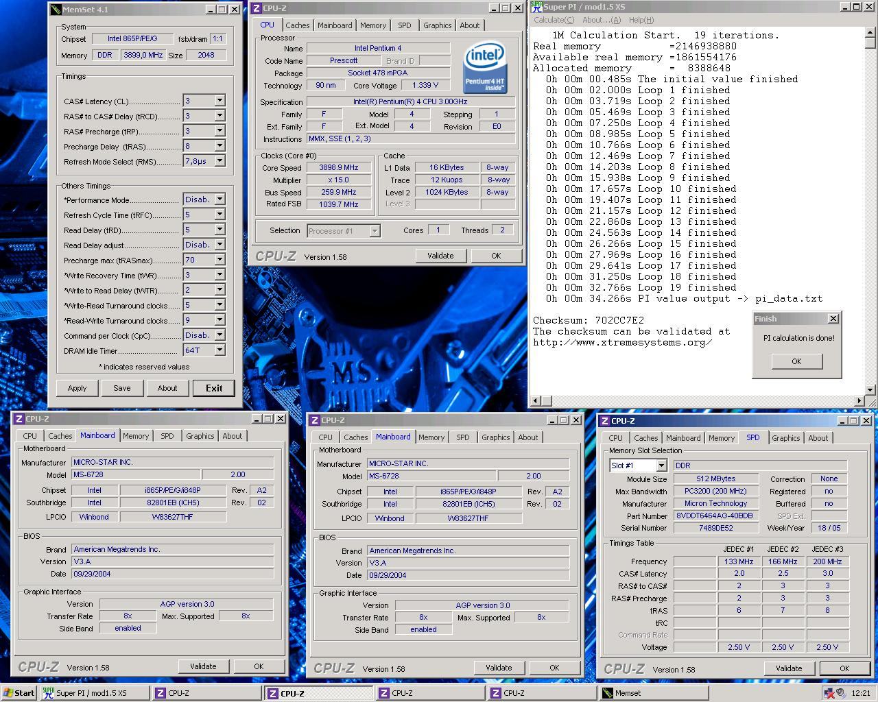Click the Intel Pentium 4 HT logo
Image resolution: width=878 pixels, height=702 pixels.
pyautogui.click(x=485, y=68)
